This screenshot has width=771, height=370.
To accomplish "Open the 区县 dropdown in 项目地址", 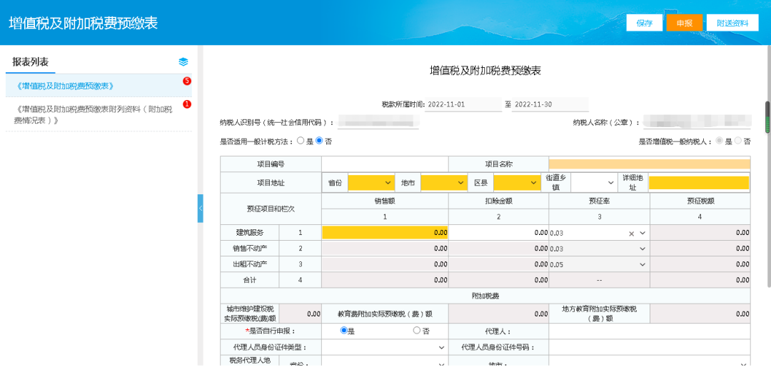I will point(516,183).
